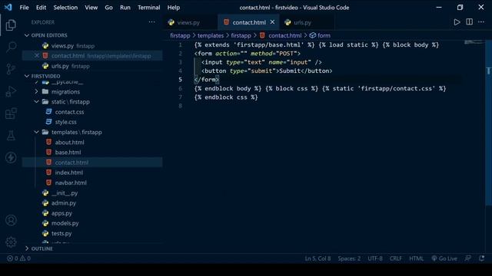Change language mode HTML in status bar
492x276 pixels.
pos(417,258)
